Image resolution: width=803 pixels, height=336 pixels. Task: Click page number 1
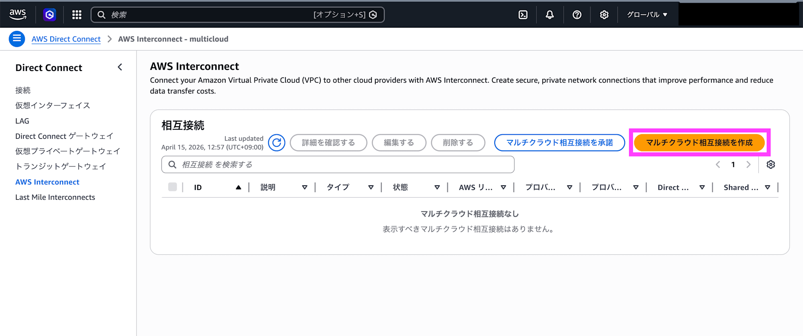click(733, 164)
